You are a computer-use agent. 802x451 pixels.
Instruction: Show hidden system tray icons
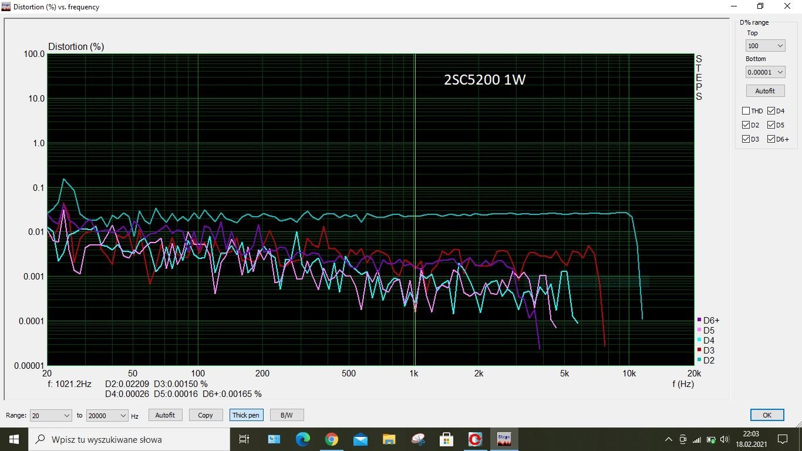[668, 439]
